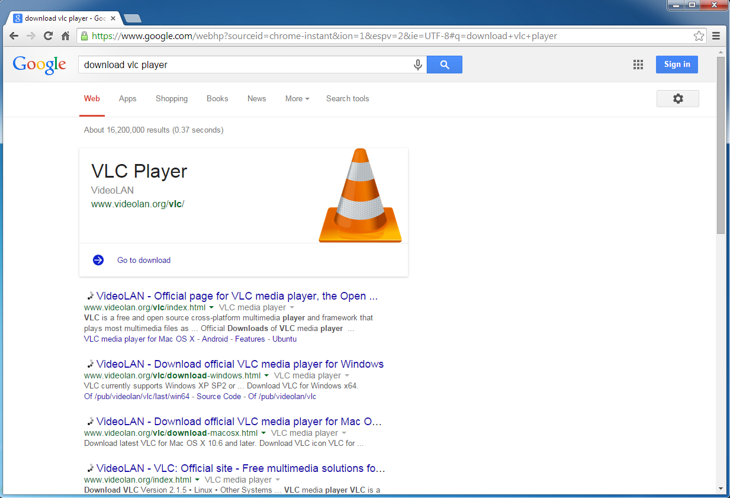This screenshot has height=498, width=730.
Task: Switch to the News search tab
Action: click(257, 99)
